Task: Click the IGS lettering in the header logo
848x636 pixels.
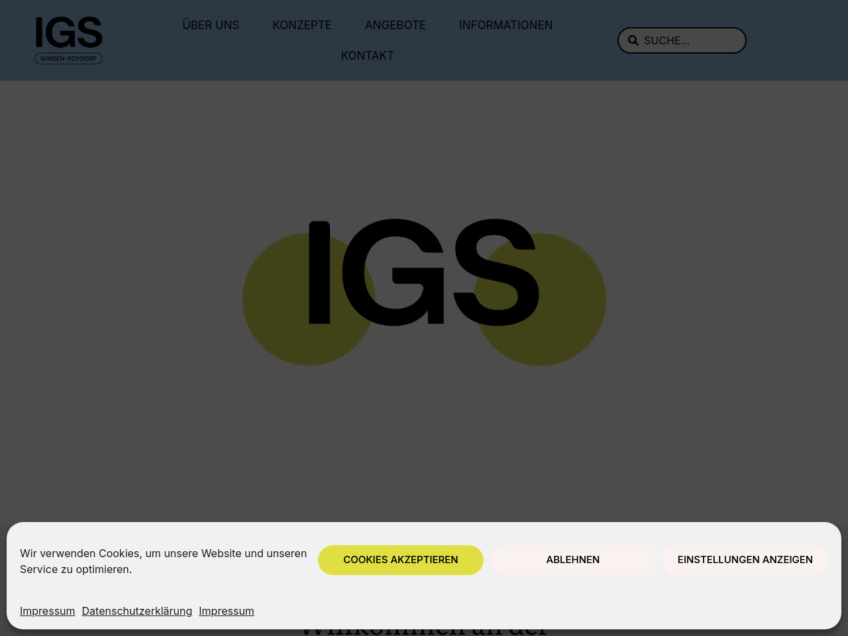Action: point(68,32)
